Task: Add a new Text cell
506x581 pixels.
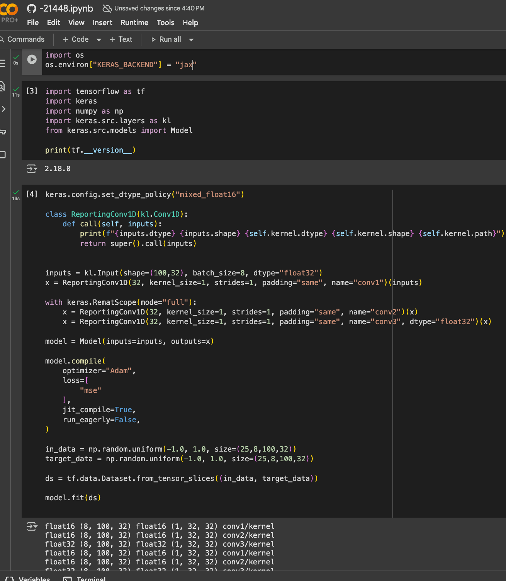Action: [121, 39]
